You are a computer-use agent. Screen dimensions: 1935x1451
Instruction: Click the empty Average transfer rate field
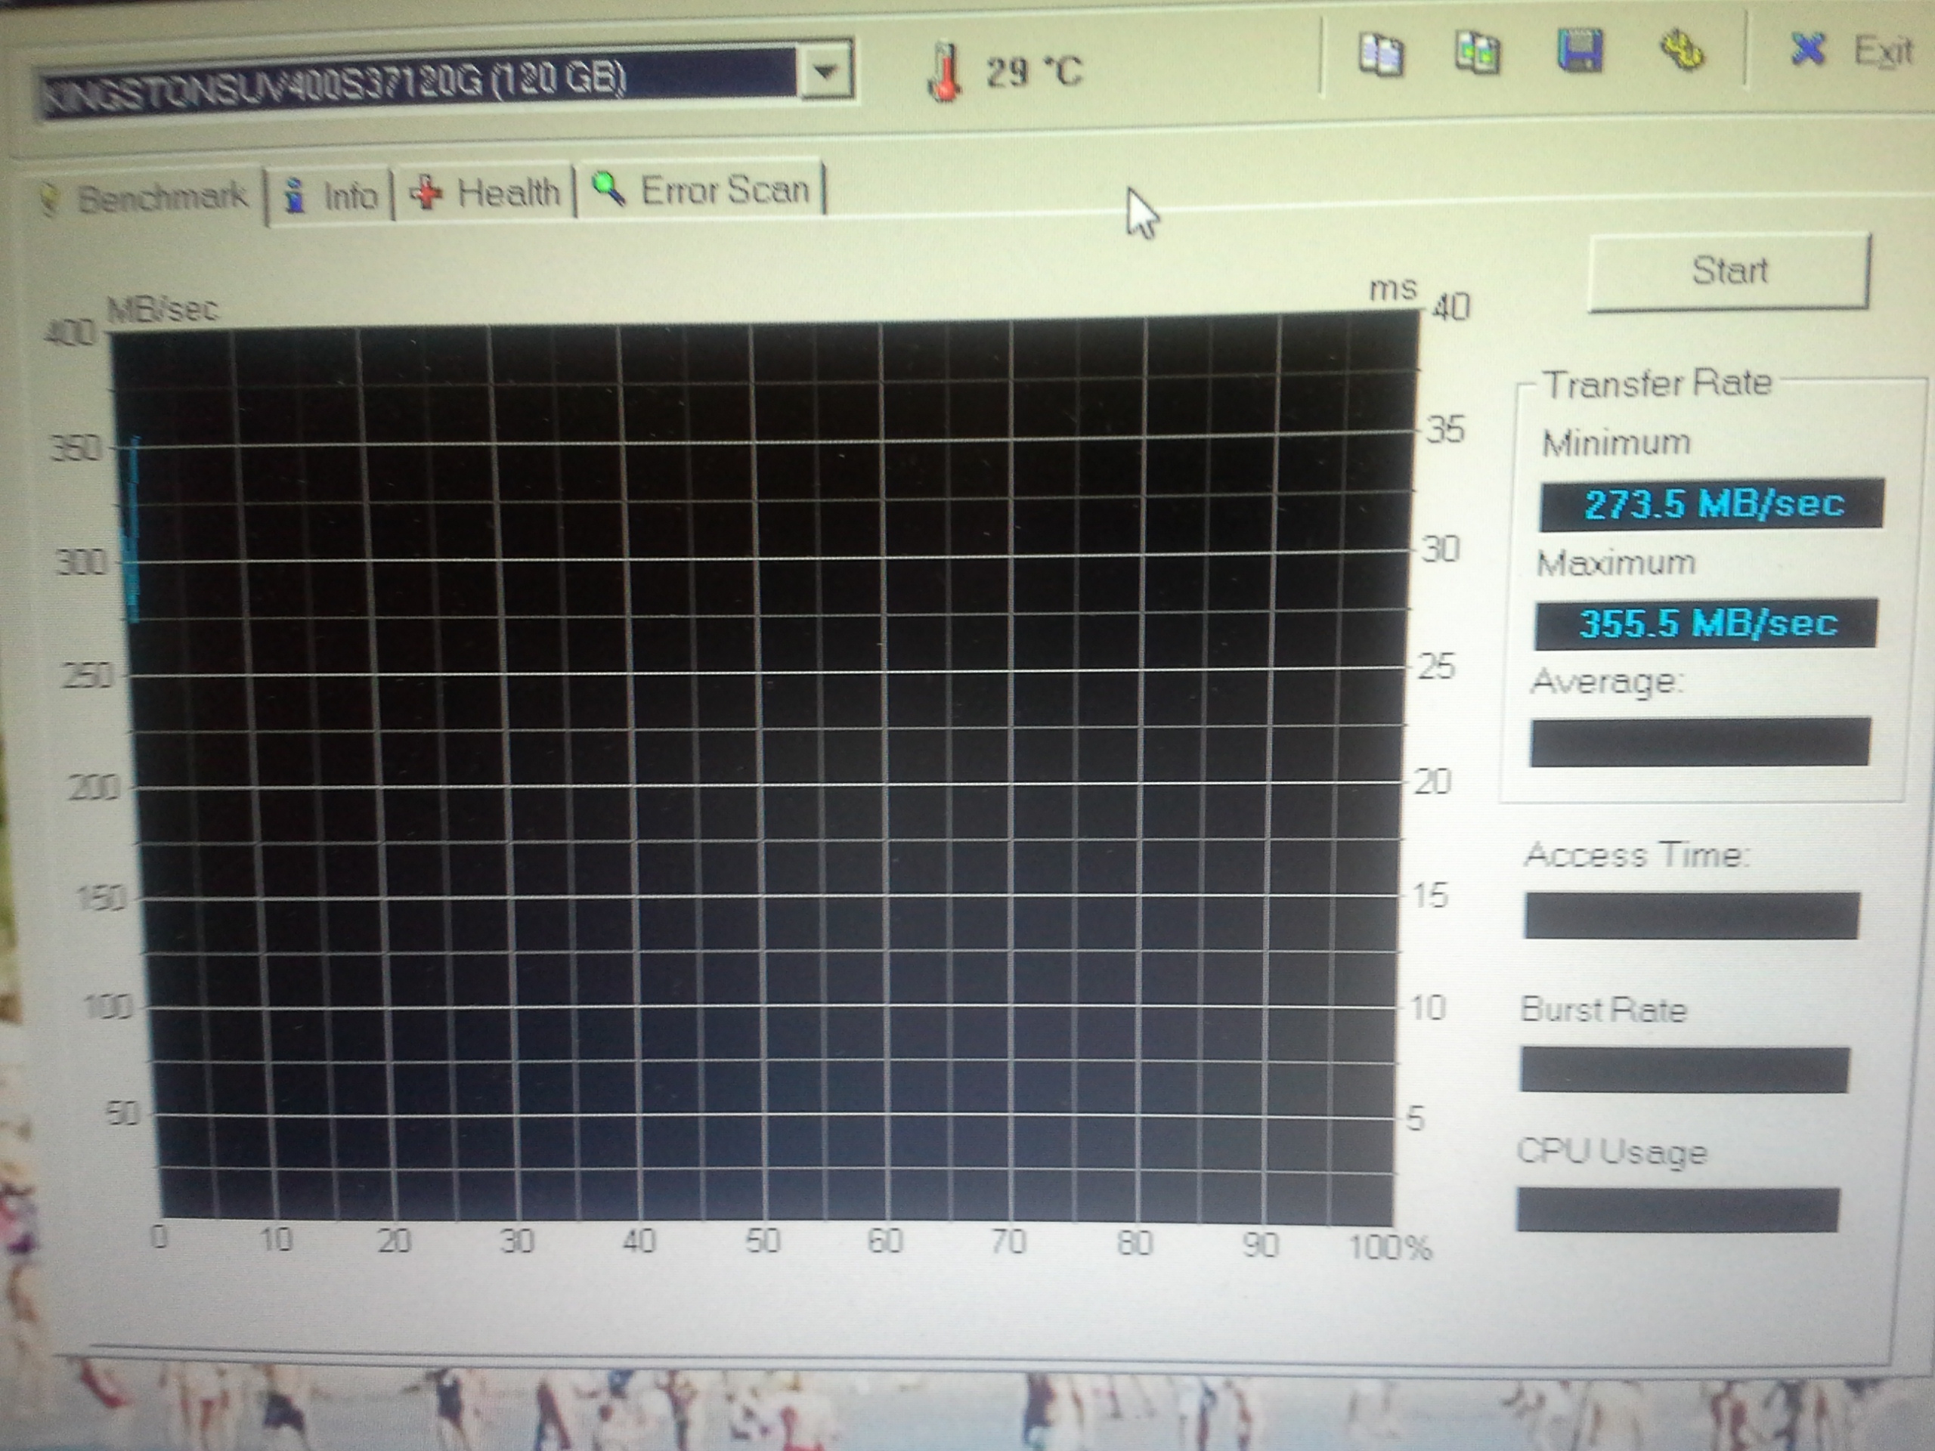1699,741
